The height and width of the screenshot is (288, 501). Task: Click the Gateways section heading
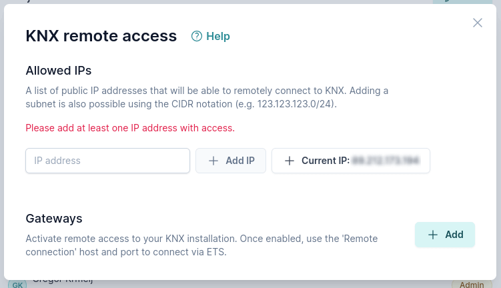click(54, 218)
